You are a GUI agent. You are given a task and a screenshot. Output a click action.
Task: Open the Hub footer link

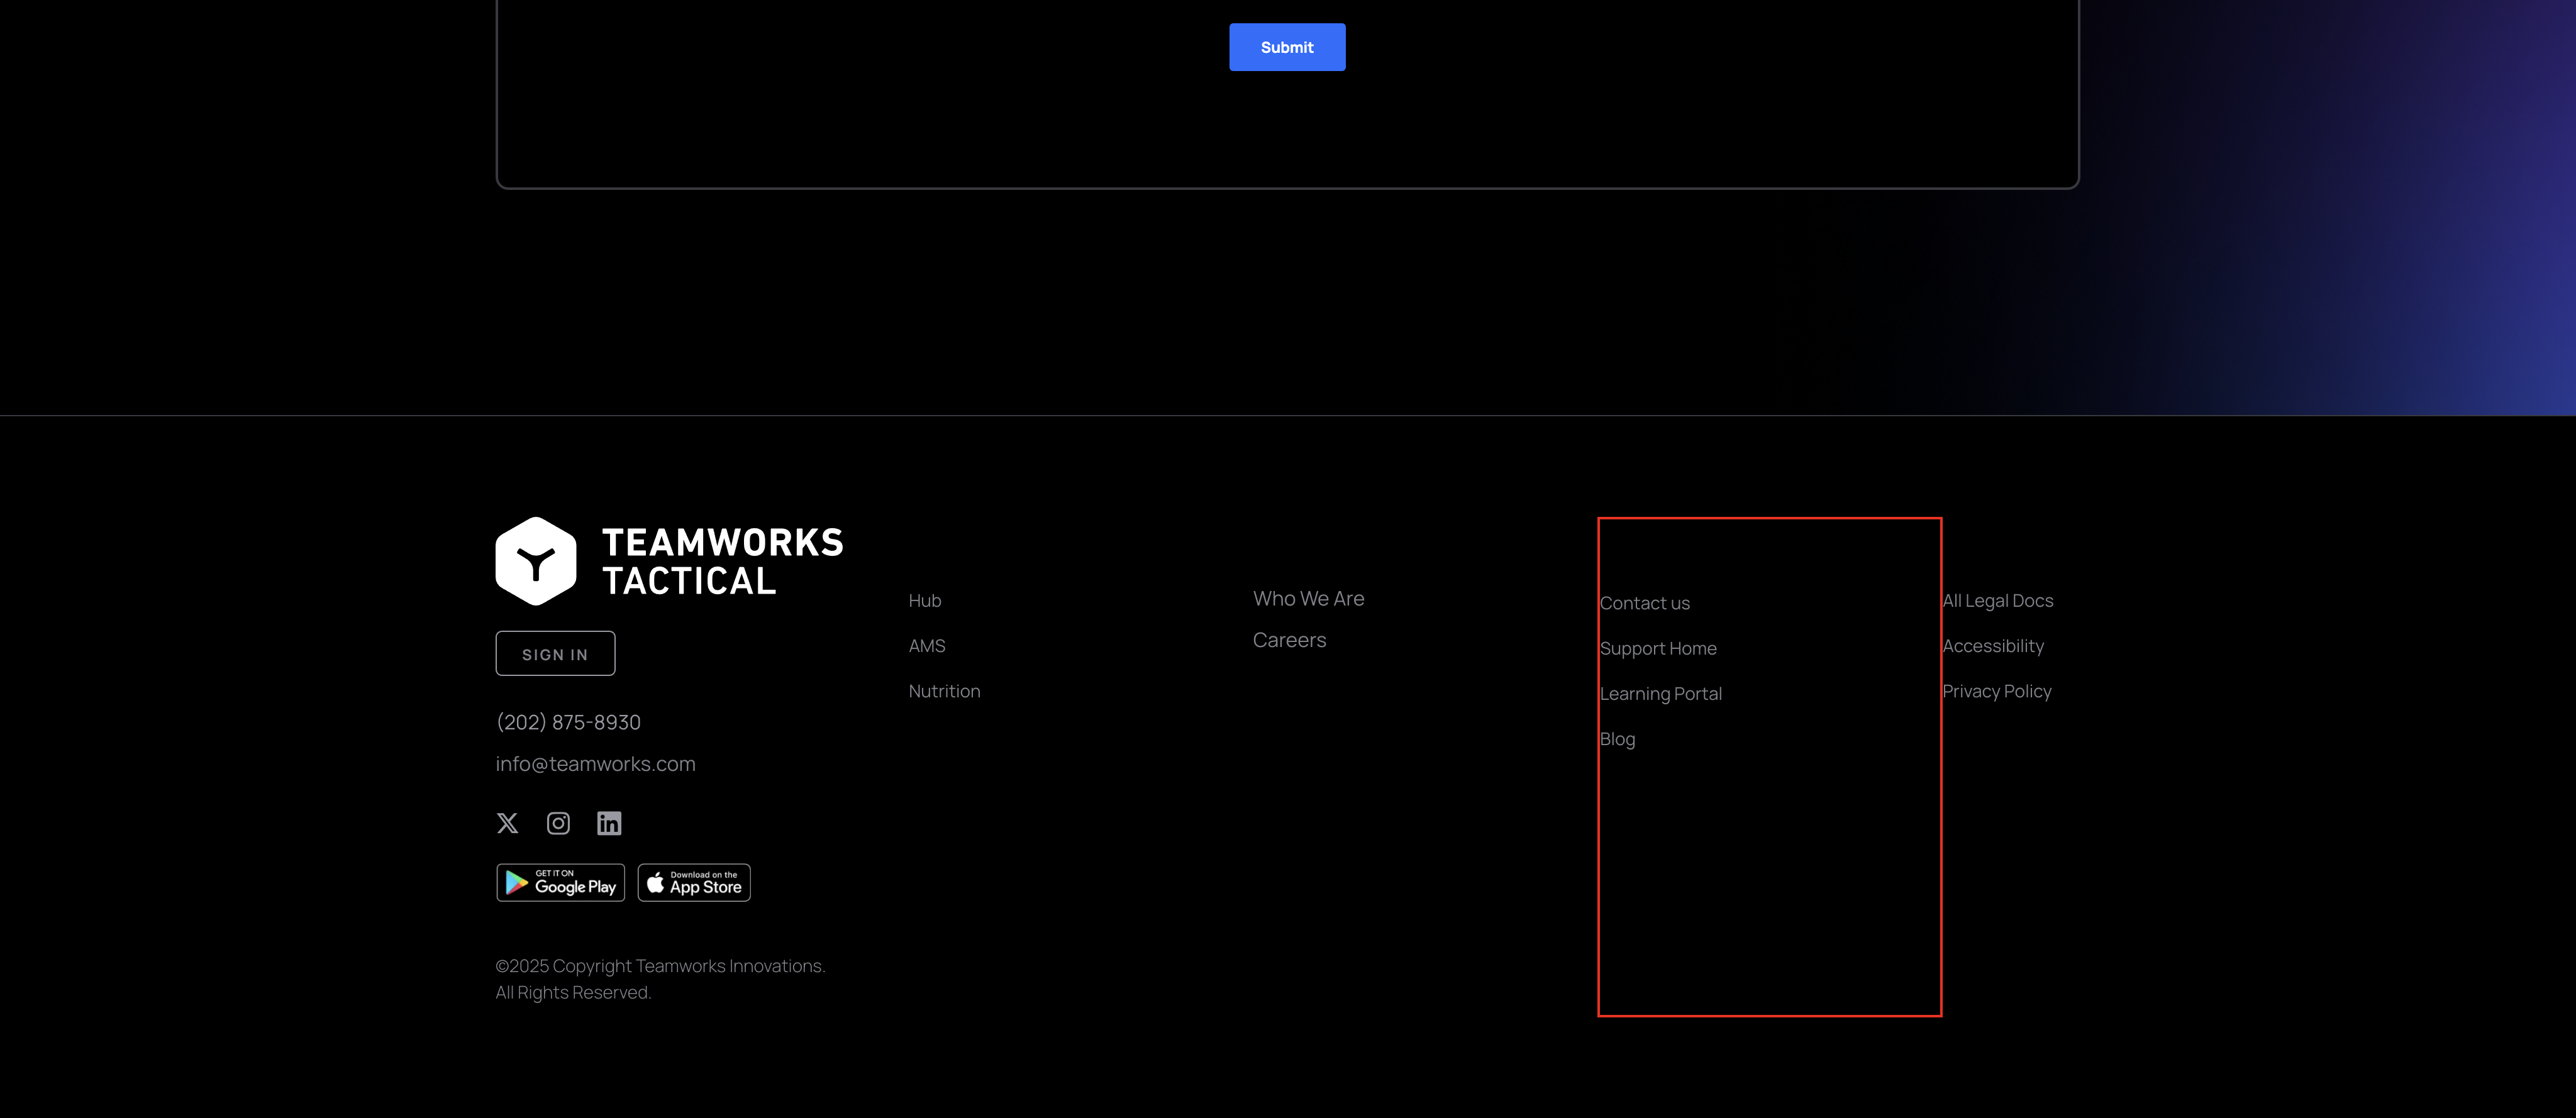[925, 601]
